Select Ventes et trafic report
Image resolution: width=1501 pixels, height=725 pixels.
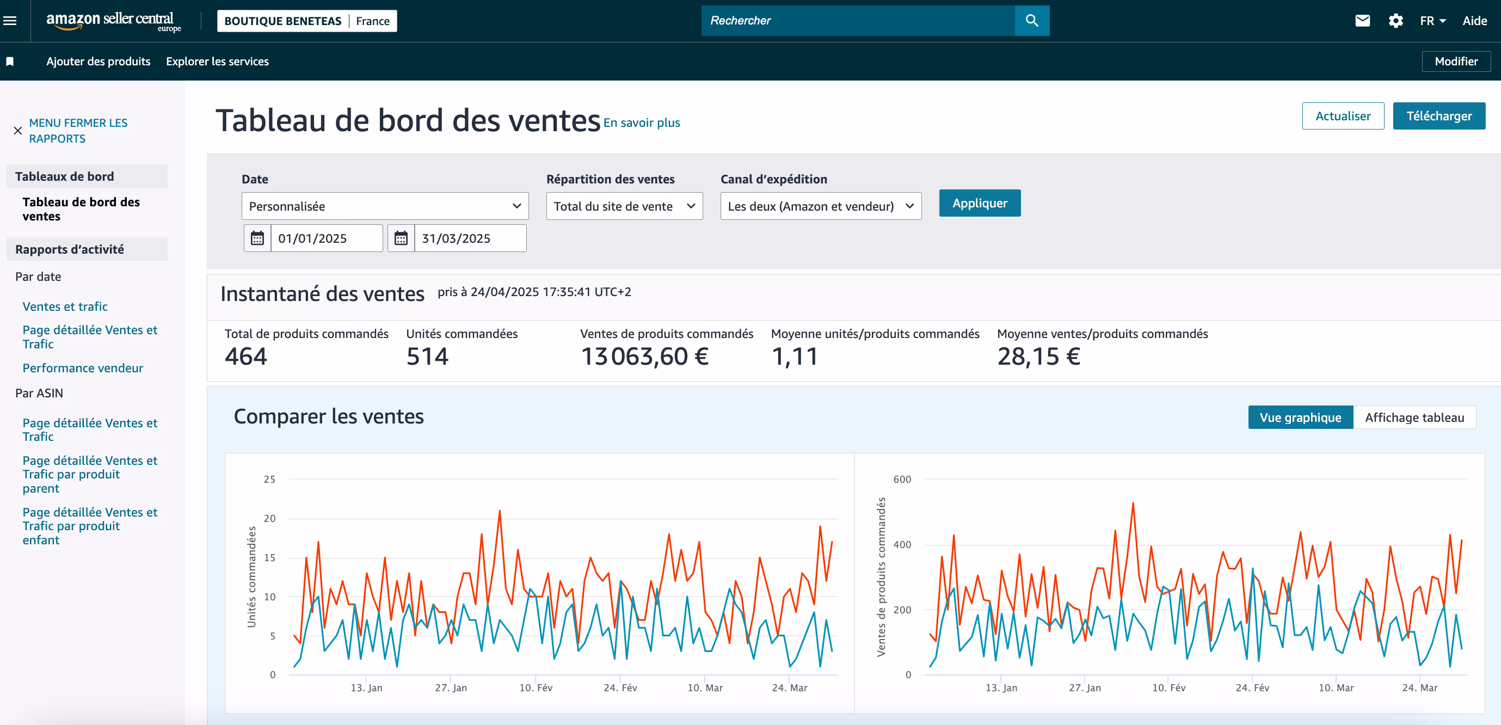coord(65,306)
